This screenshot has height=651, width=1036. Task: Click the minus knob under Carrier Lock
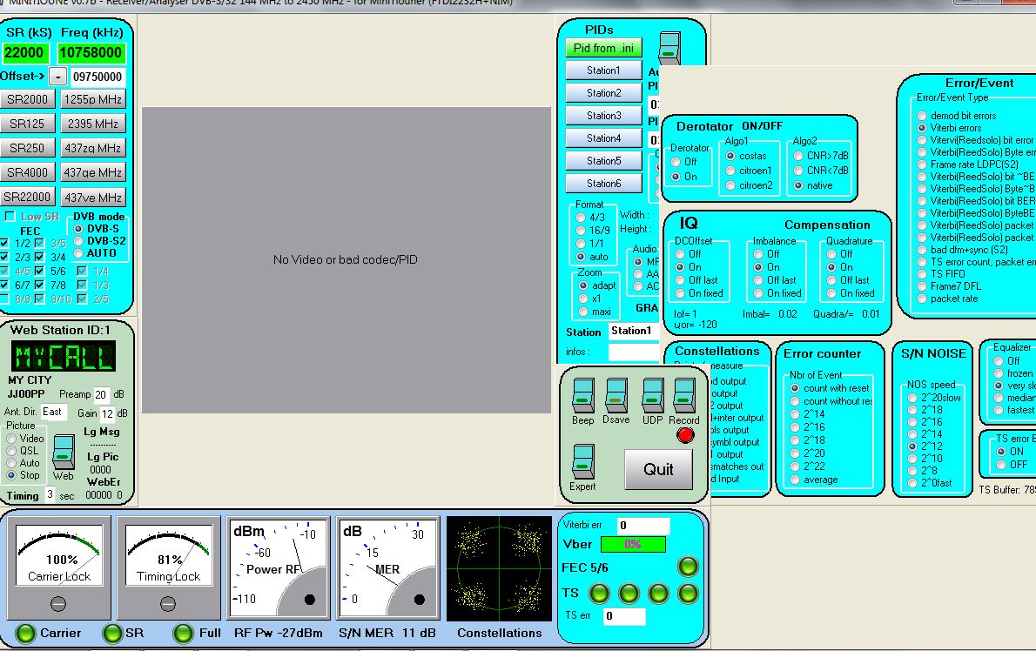tap(58, 603)
